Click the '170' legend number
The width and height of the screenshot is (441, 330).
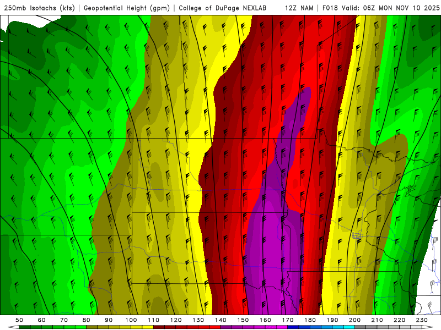pos(287,320)
